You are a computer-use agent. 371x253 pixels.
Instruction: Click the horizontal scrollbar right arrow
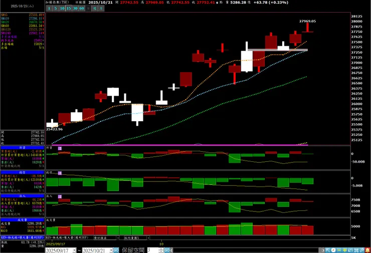(x=323, y=250)
